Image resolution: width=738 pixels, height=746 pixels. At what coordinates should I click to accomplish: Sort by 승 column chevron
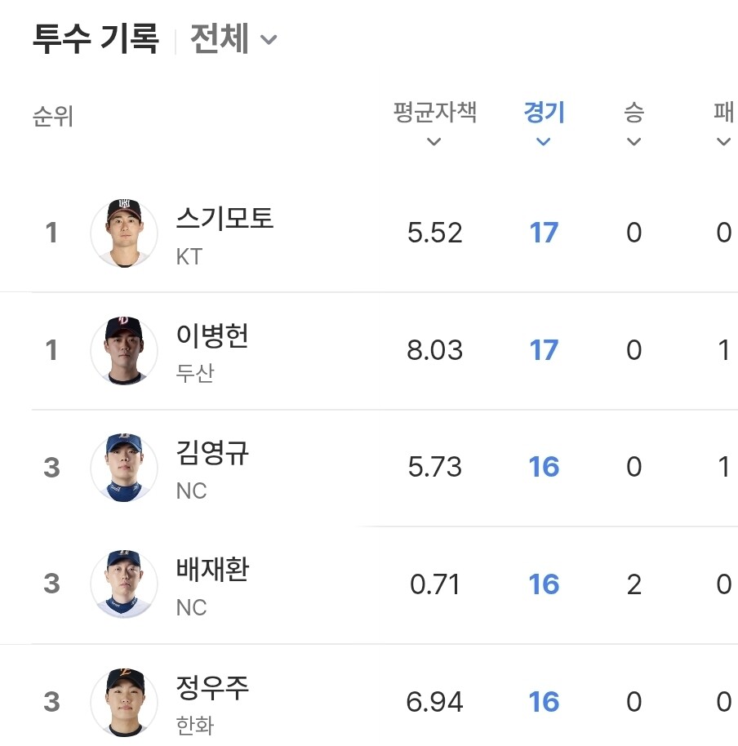point(634,142)
